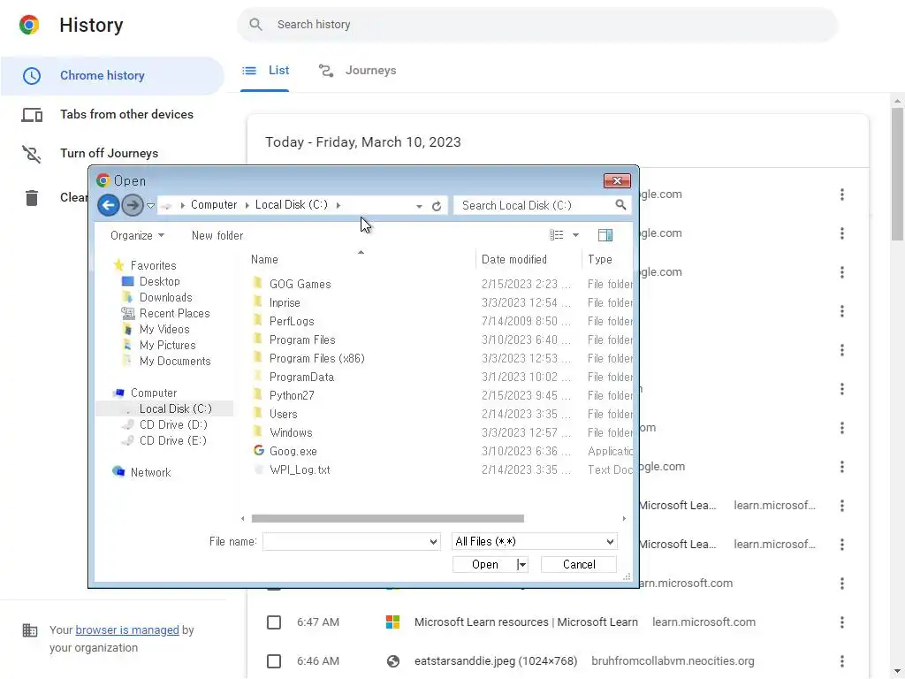Click the Microsoft logo favicon at 6:47 AM
The image size is (905, 679).
point(393,622)
